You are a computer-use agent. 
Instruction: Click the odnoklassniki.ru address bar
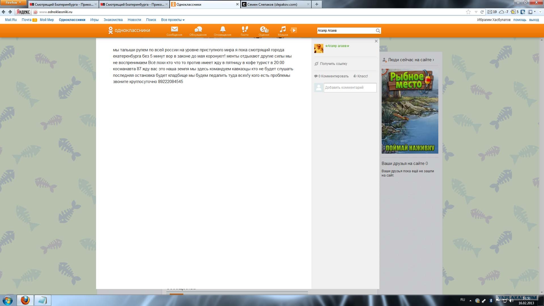click(249, 12)
